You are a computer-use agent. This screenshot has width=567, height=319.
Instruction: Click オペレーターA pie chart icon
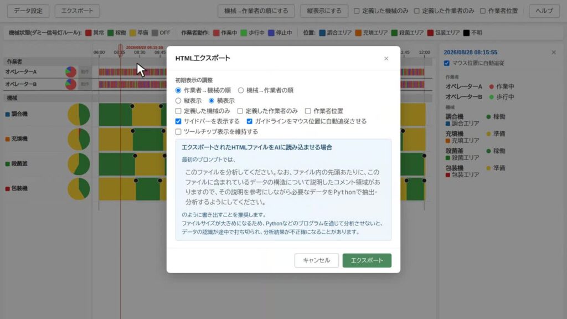click(71, 71)
